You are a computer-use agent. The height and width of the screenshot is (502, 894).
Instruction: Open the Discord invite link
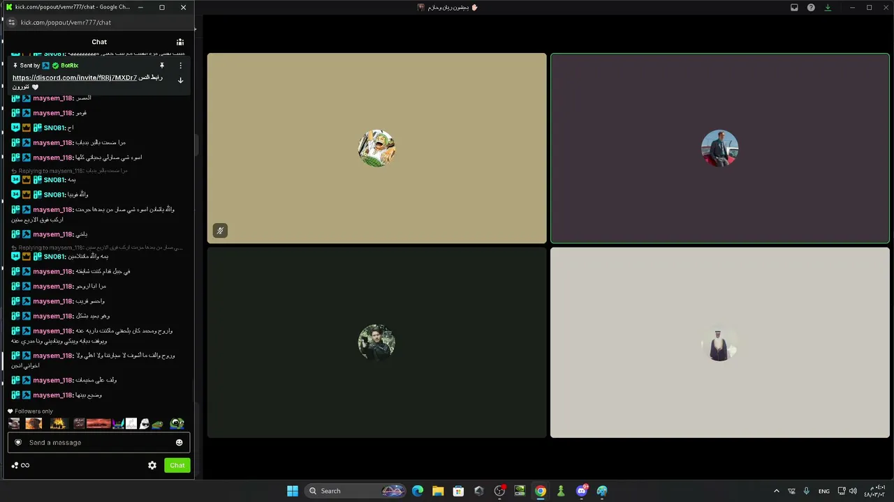[x=75, y=77]
